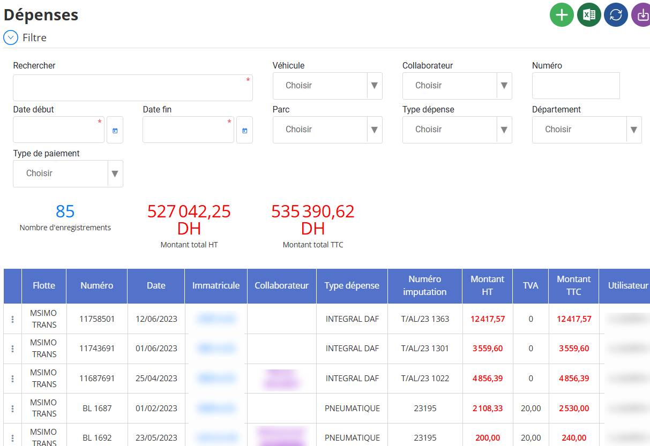Open the Parc dropdown
Viewport: 650px width, 446px height.
pos(327,130)
